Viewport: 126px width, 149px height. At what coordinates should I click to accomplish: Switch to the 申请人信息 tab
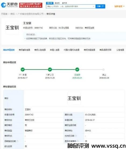click(x=55, y=50)
